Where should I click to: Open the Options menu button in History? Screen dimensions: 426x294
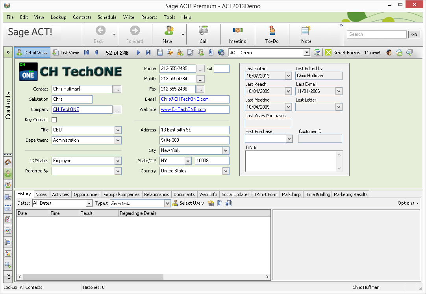[408, 203]
